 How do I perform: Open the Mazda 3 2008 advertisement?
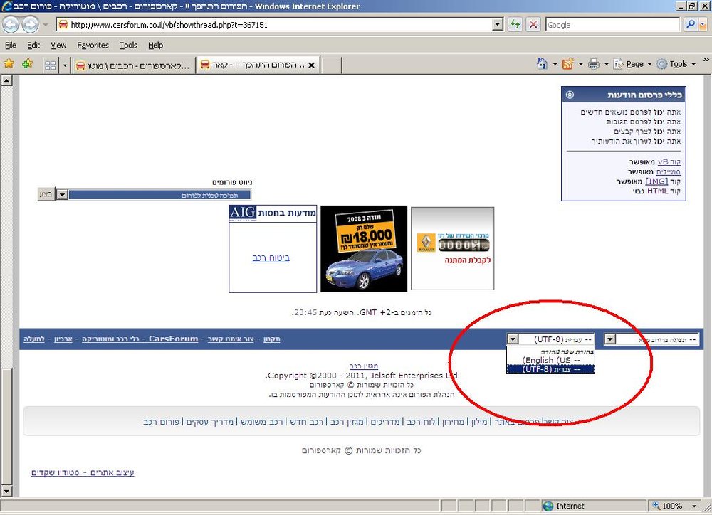[x=364, y=249]
